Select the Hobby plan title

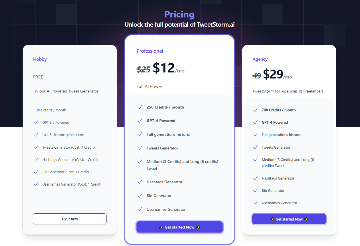click(40, 59)
